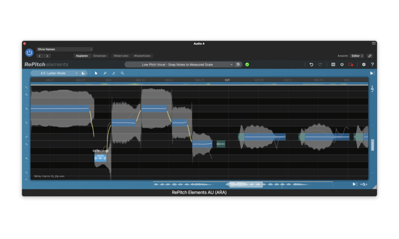Select the G3 (0 Cents) note block
399x239 pixels.
(100, 158)
